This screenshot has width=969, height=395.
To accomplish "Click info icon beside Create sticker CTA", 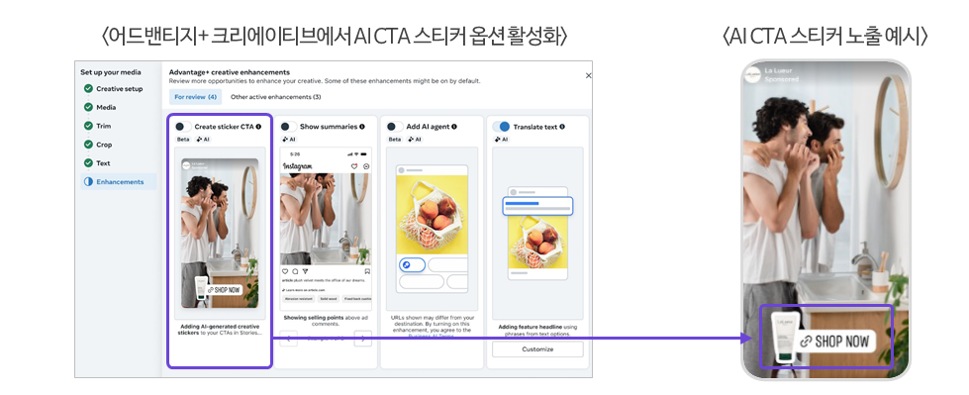I will coord(258,127).
